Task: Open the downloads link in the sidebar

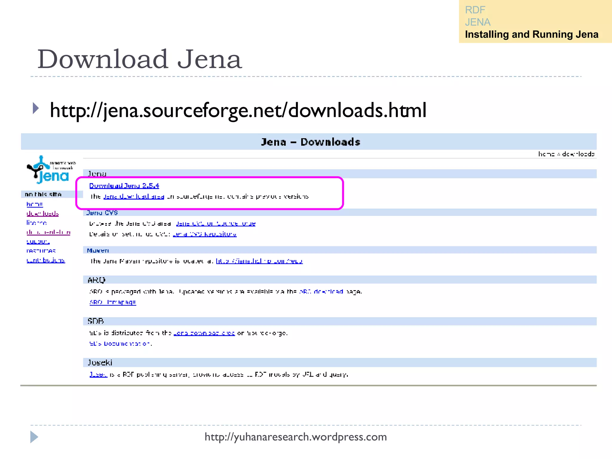Action: click(42, 214)
